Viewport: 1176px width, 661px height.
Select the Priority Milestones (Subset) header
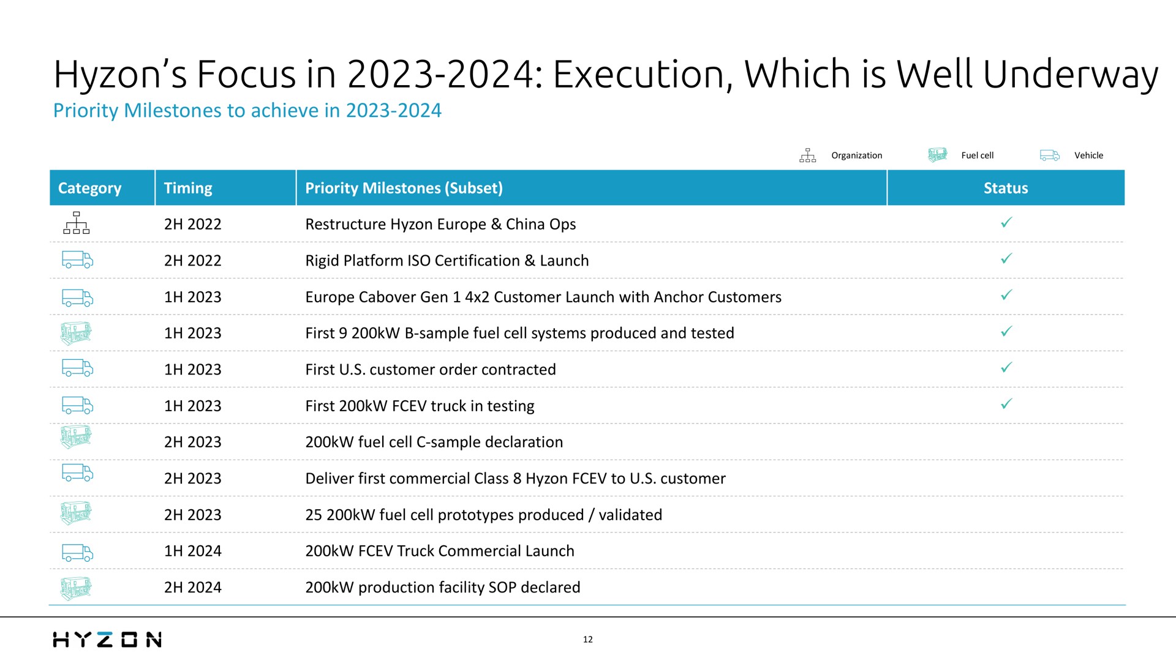point(592,188)
